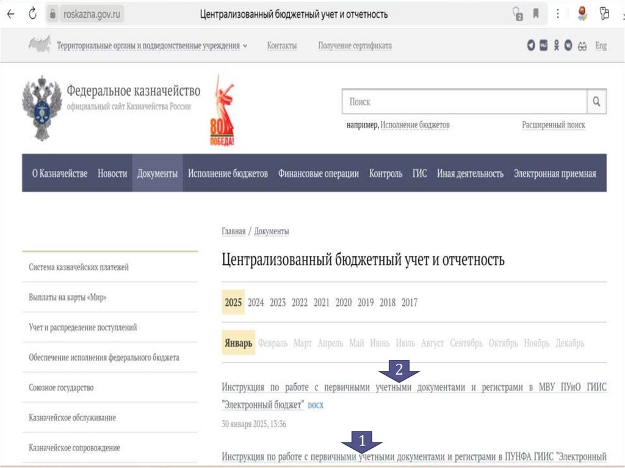This screenshot has width=625, height=468.
Task: Bookmark this page with the bookmark icon
Action: (x=536, y=14)
